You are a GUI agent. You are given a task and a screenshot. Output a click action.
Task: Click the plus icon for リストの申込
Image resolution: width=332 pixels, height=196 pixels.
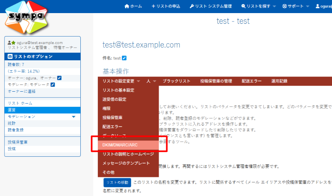coord(153,6)
